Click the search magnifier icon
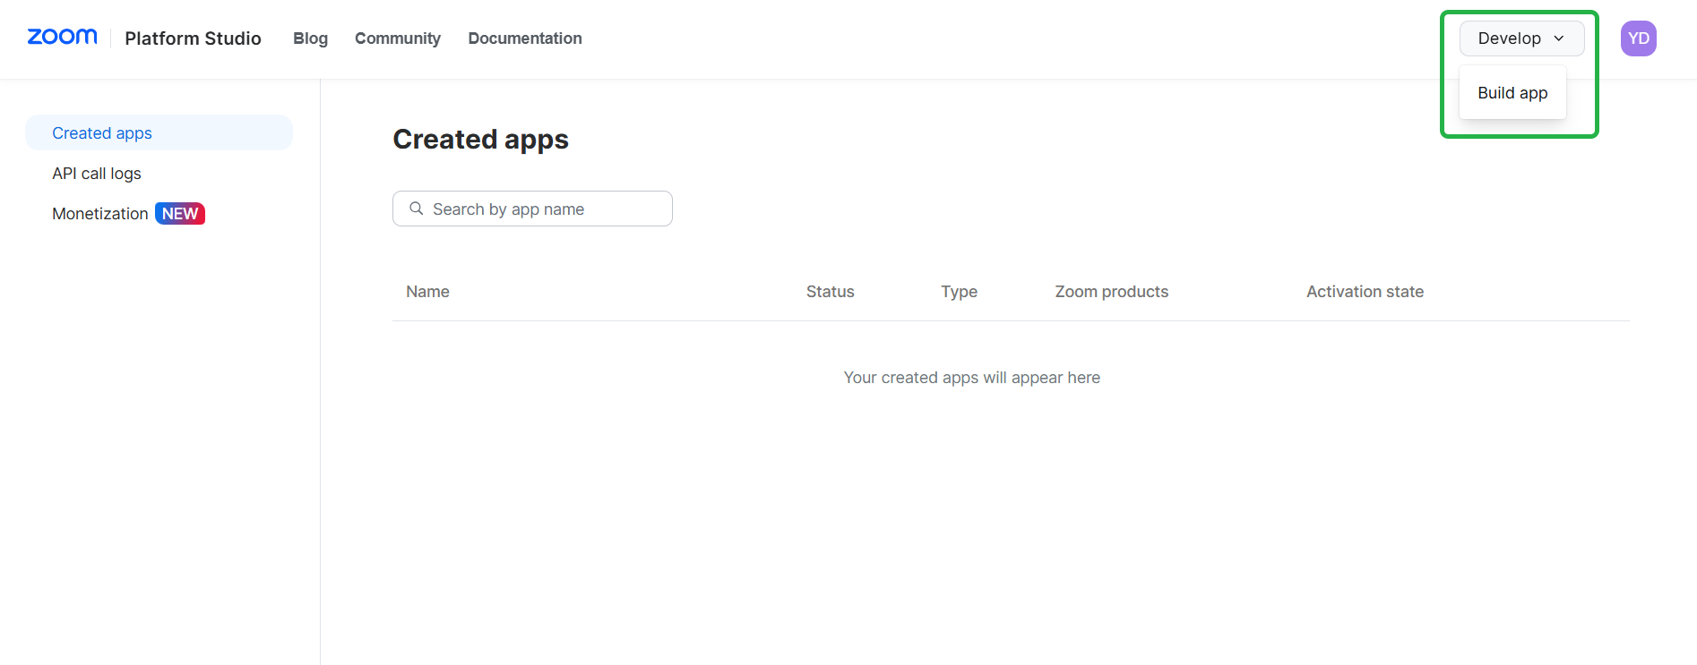The height and width of the screenshot is (665, 1697). click(x=416, y=209)
